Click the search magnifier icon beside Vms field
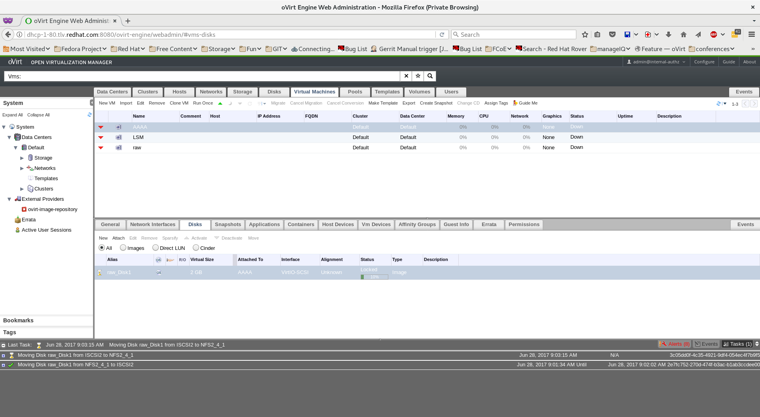Viewport: 760px width, 417px height. tap(430, 76)
